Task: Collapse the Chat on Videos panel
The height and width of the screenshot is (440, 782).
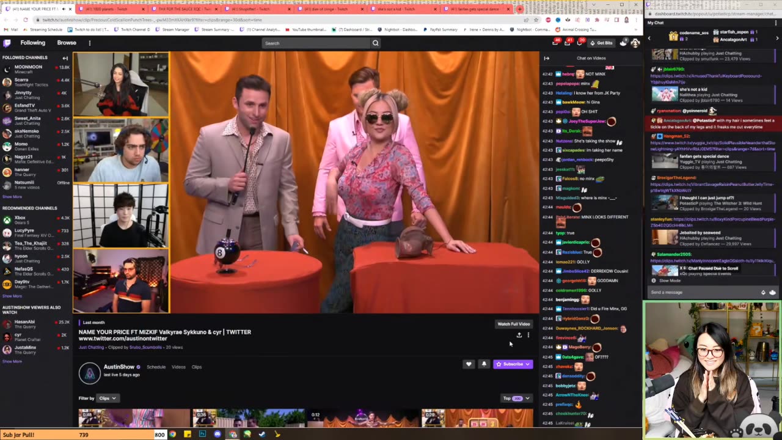Action: click(546, 58)
